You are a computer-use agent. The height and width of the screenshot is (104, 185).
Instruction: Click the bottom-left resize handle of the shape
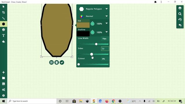(x=41, y=57)
